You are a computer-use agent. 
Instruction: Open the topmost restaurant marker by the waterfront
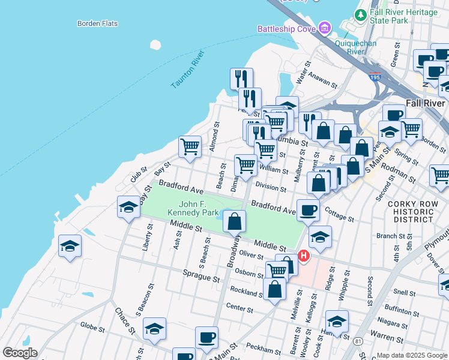click(x=241, y=78)
